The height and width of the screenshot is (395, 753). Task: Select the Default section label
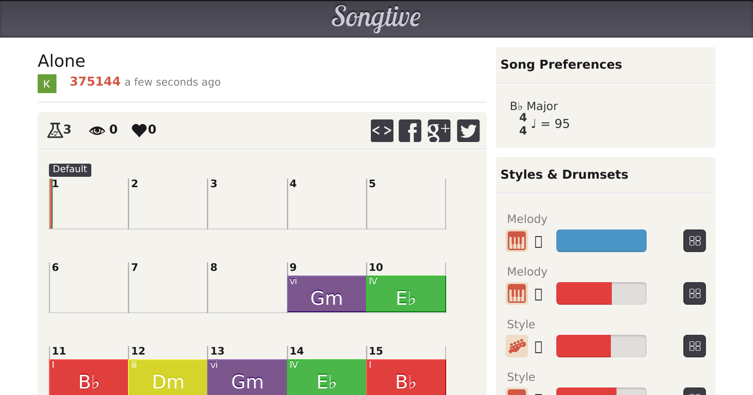pos(70,169)
